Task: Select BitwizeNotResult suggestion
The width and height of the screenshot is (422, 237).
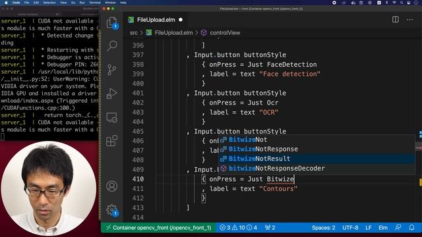Action: 316,159
